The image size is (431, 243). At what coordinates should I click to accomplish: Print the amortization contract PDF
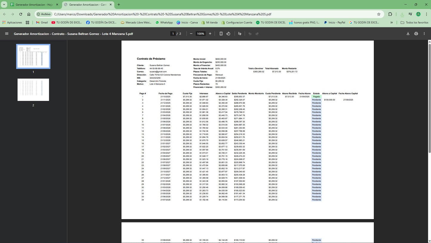coord(416,33)
